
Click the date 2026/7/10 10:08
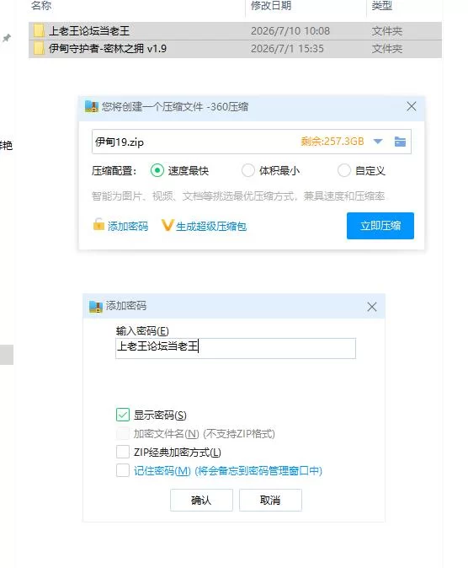(290, 31)
